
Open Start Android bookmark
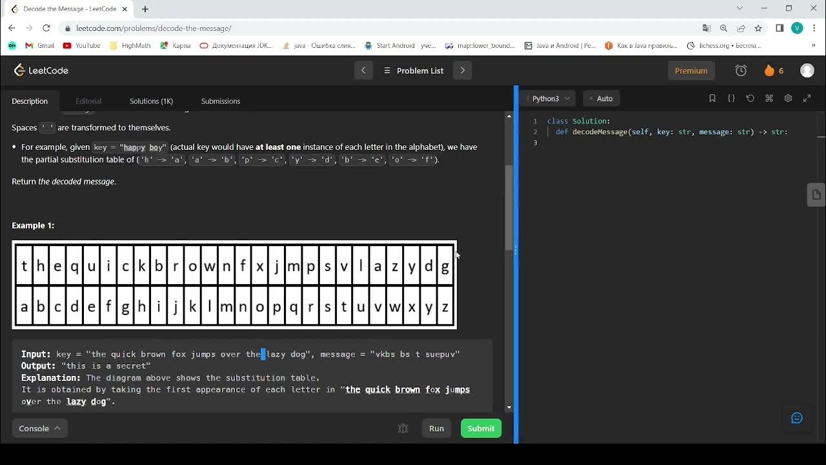400,46
